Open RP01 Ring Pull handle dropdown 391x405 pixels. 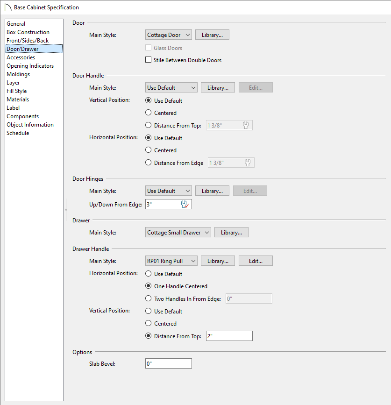[x=171, y=261]
